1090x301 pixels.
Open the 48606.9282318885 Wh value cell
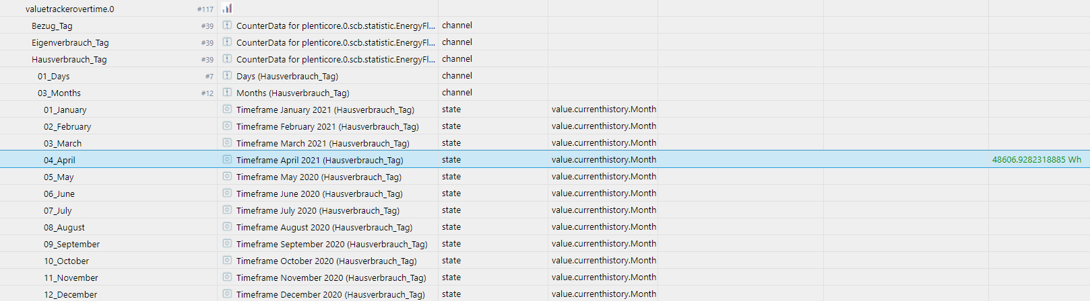[1036, 160]
